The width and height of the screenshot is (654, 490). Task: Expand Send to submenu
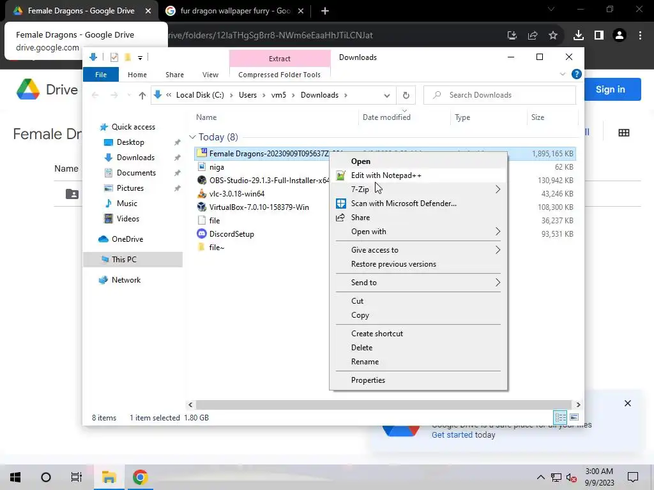[418, 283]
